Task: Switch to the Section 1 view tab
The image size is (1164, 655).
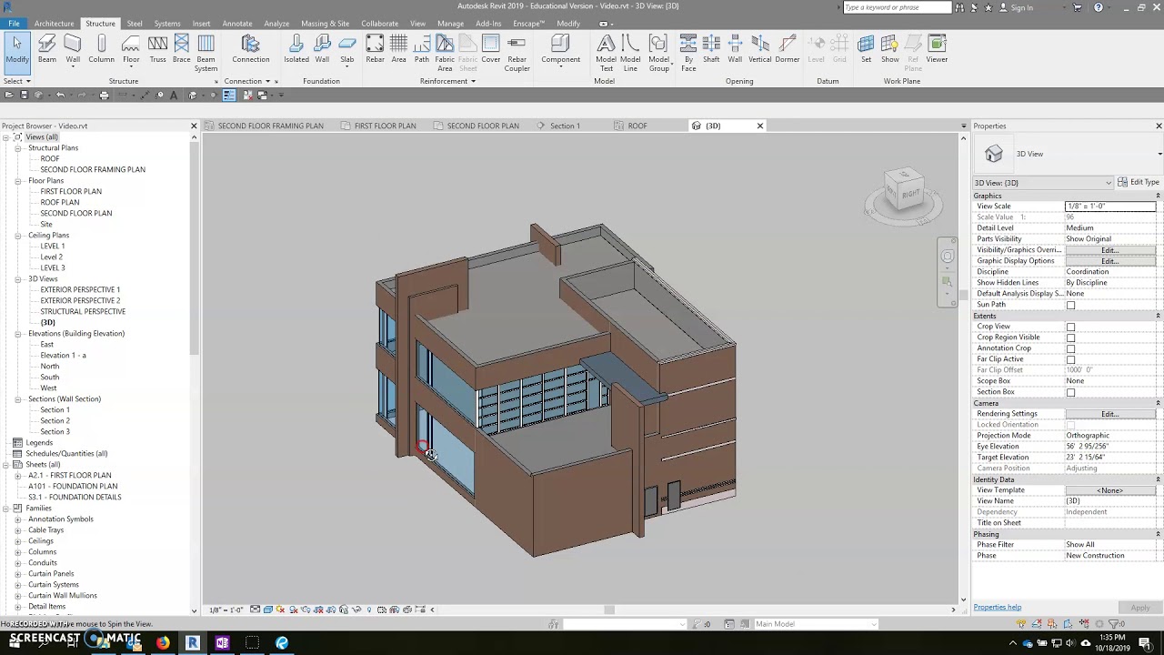Action: tap(565, 126)
